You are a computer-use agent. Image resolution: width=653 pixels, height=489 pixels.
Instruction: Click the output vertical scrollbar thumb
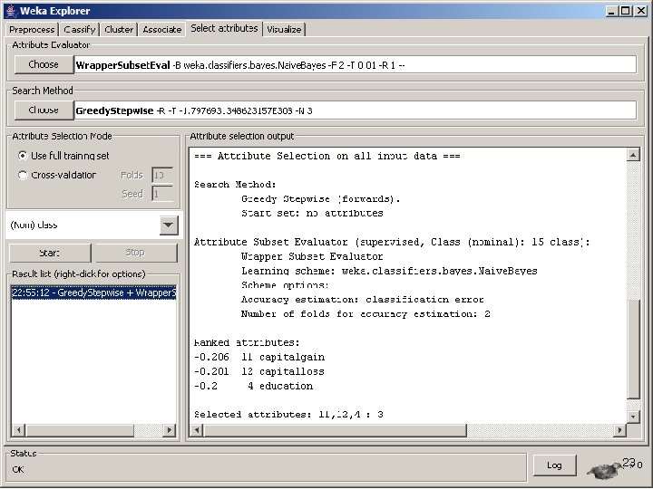point(633,348)
